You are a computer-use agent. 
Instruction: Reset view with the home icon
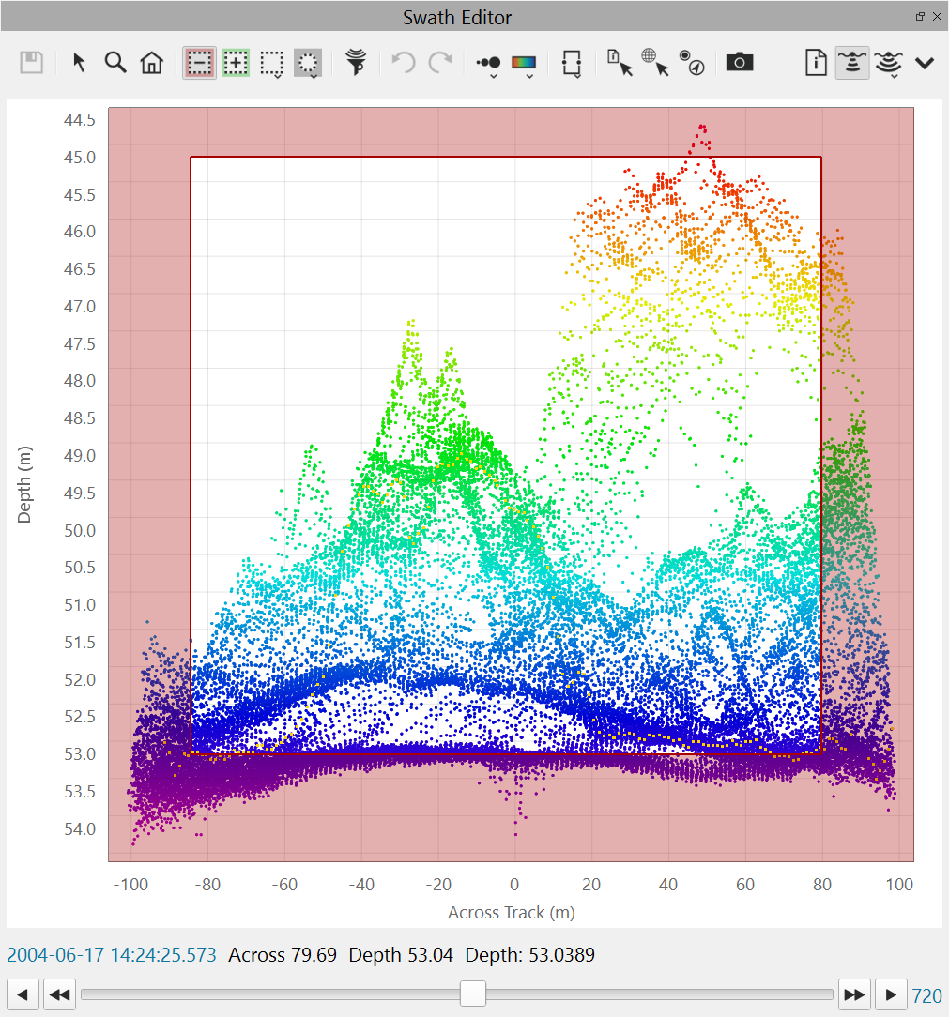(x=151, y=63)
